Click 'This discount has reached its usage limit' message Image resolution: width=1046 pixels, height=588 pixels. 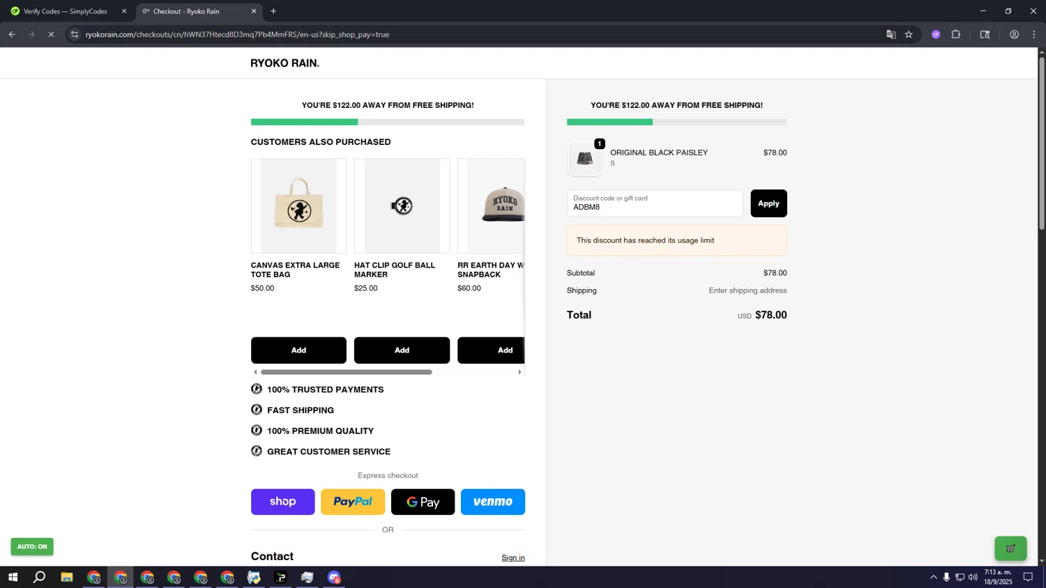pyautogui.click(x=645, y=240)
